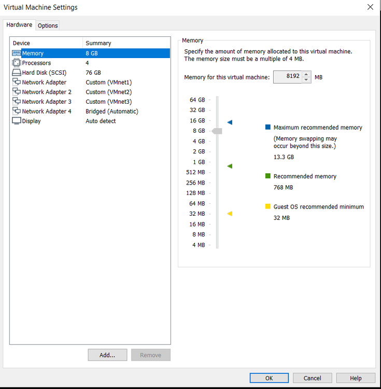
Task: Click the Memory device icon
Action: click(x=17, y=53)
